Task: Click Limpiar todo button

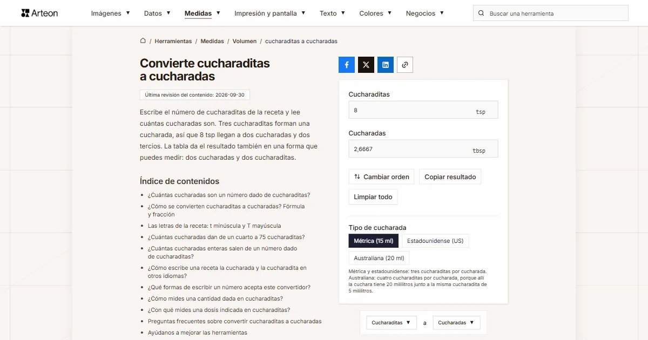Action: pos(373,196)
